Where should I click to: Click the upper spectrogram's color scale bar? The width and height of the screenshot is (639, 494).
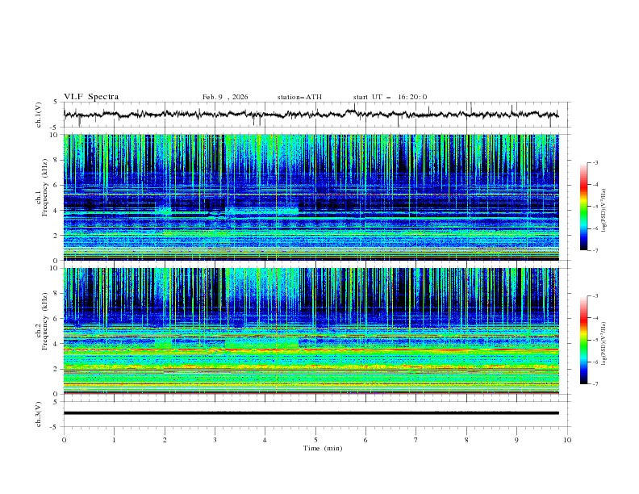[x=584, y=206]
